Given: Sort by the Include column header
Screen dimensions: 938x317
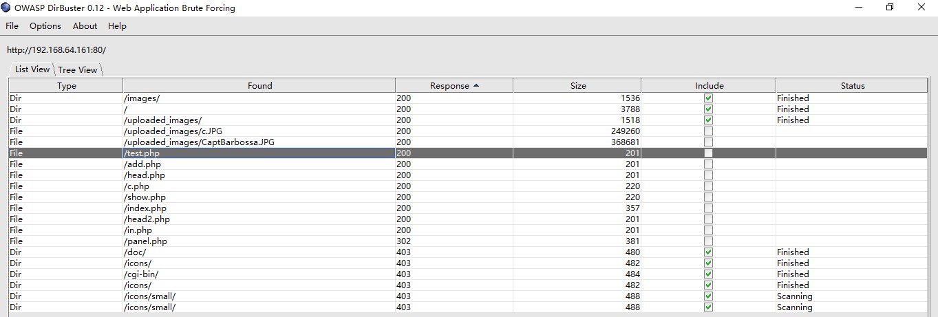Looking at the screenshot, I should (709, 86).
